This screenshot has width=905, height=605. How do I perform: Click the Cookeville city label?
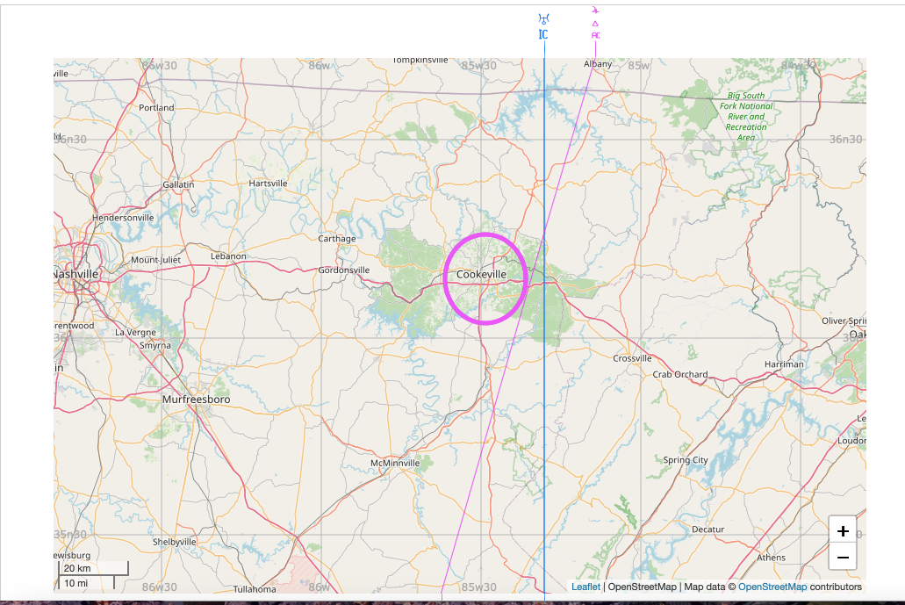click(x=481, y=274)
